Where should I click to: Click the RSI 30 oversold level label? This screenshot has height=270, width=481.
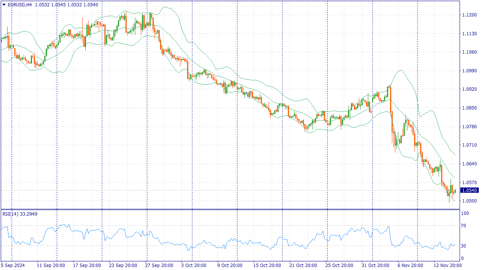point(464,246)
